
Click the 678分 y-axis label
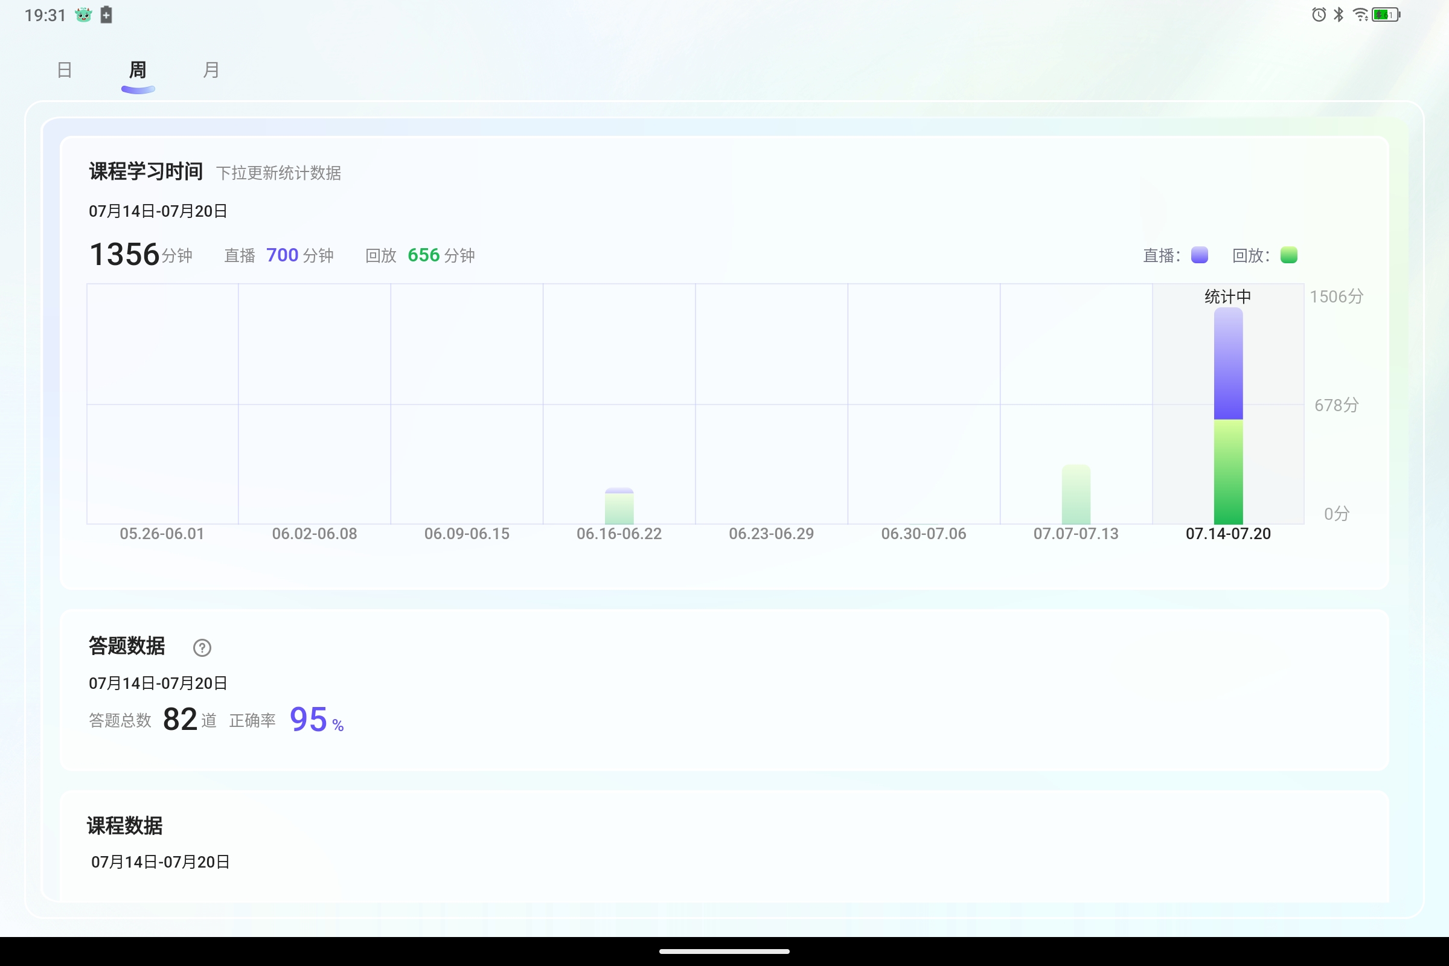click(x=1336, y=405)
